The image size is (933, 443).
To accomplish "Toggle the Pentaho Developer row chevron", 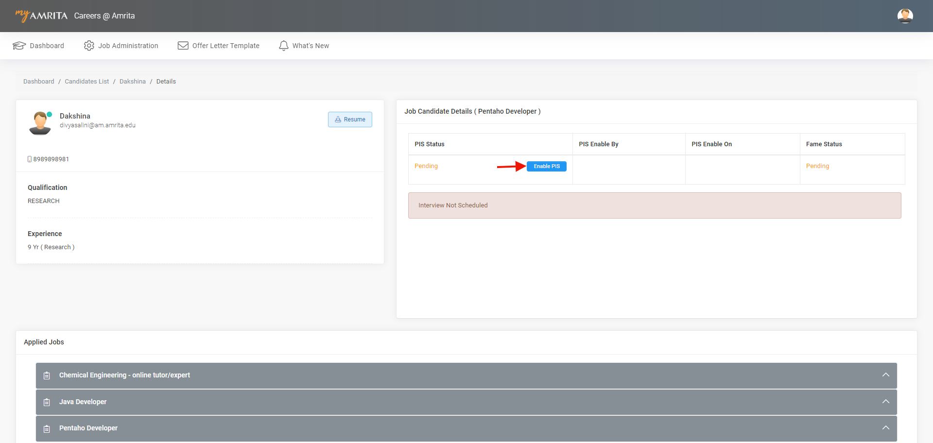I will click(885, 428).
